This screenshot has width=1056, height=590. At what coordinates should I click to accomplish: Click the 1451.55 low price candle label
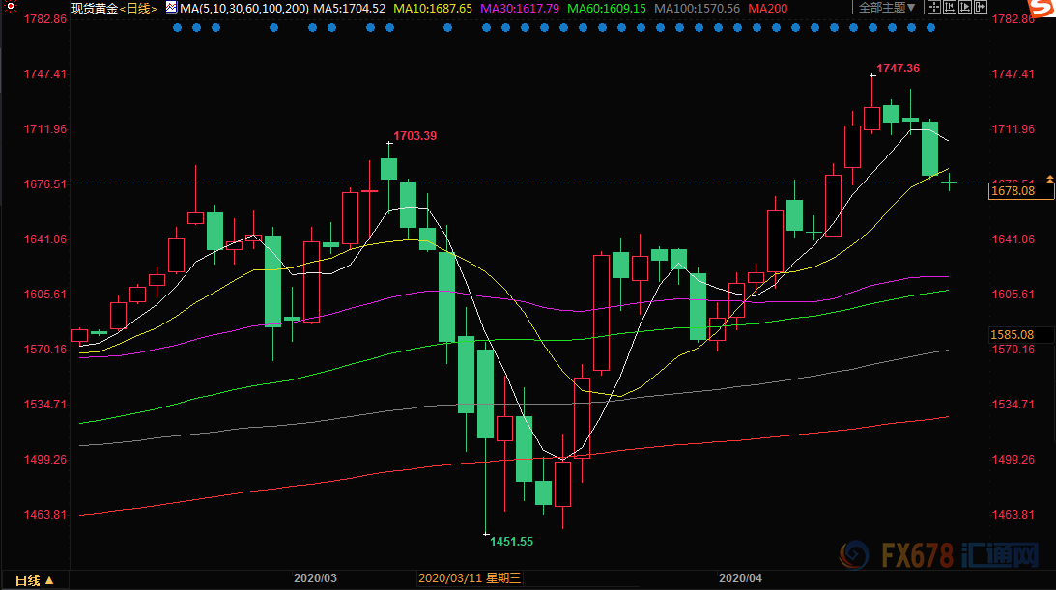(511, 542)
